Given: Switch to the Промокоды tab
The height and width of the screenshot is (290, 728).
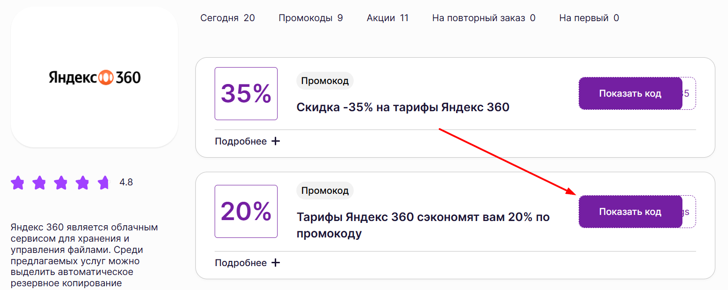Looking at the screenshot, I should 310,17.
